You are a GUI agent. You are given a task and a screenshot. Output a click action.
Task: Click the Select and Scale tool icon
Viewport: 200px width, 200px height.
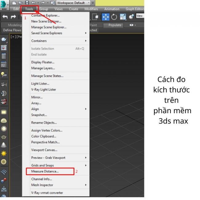(x=123, y=17)
